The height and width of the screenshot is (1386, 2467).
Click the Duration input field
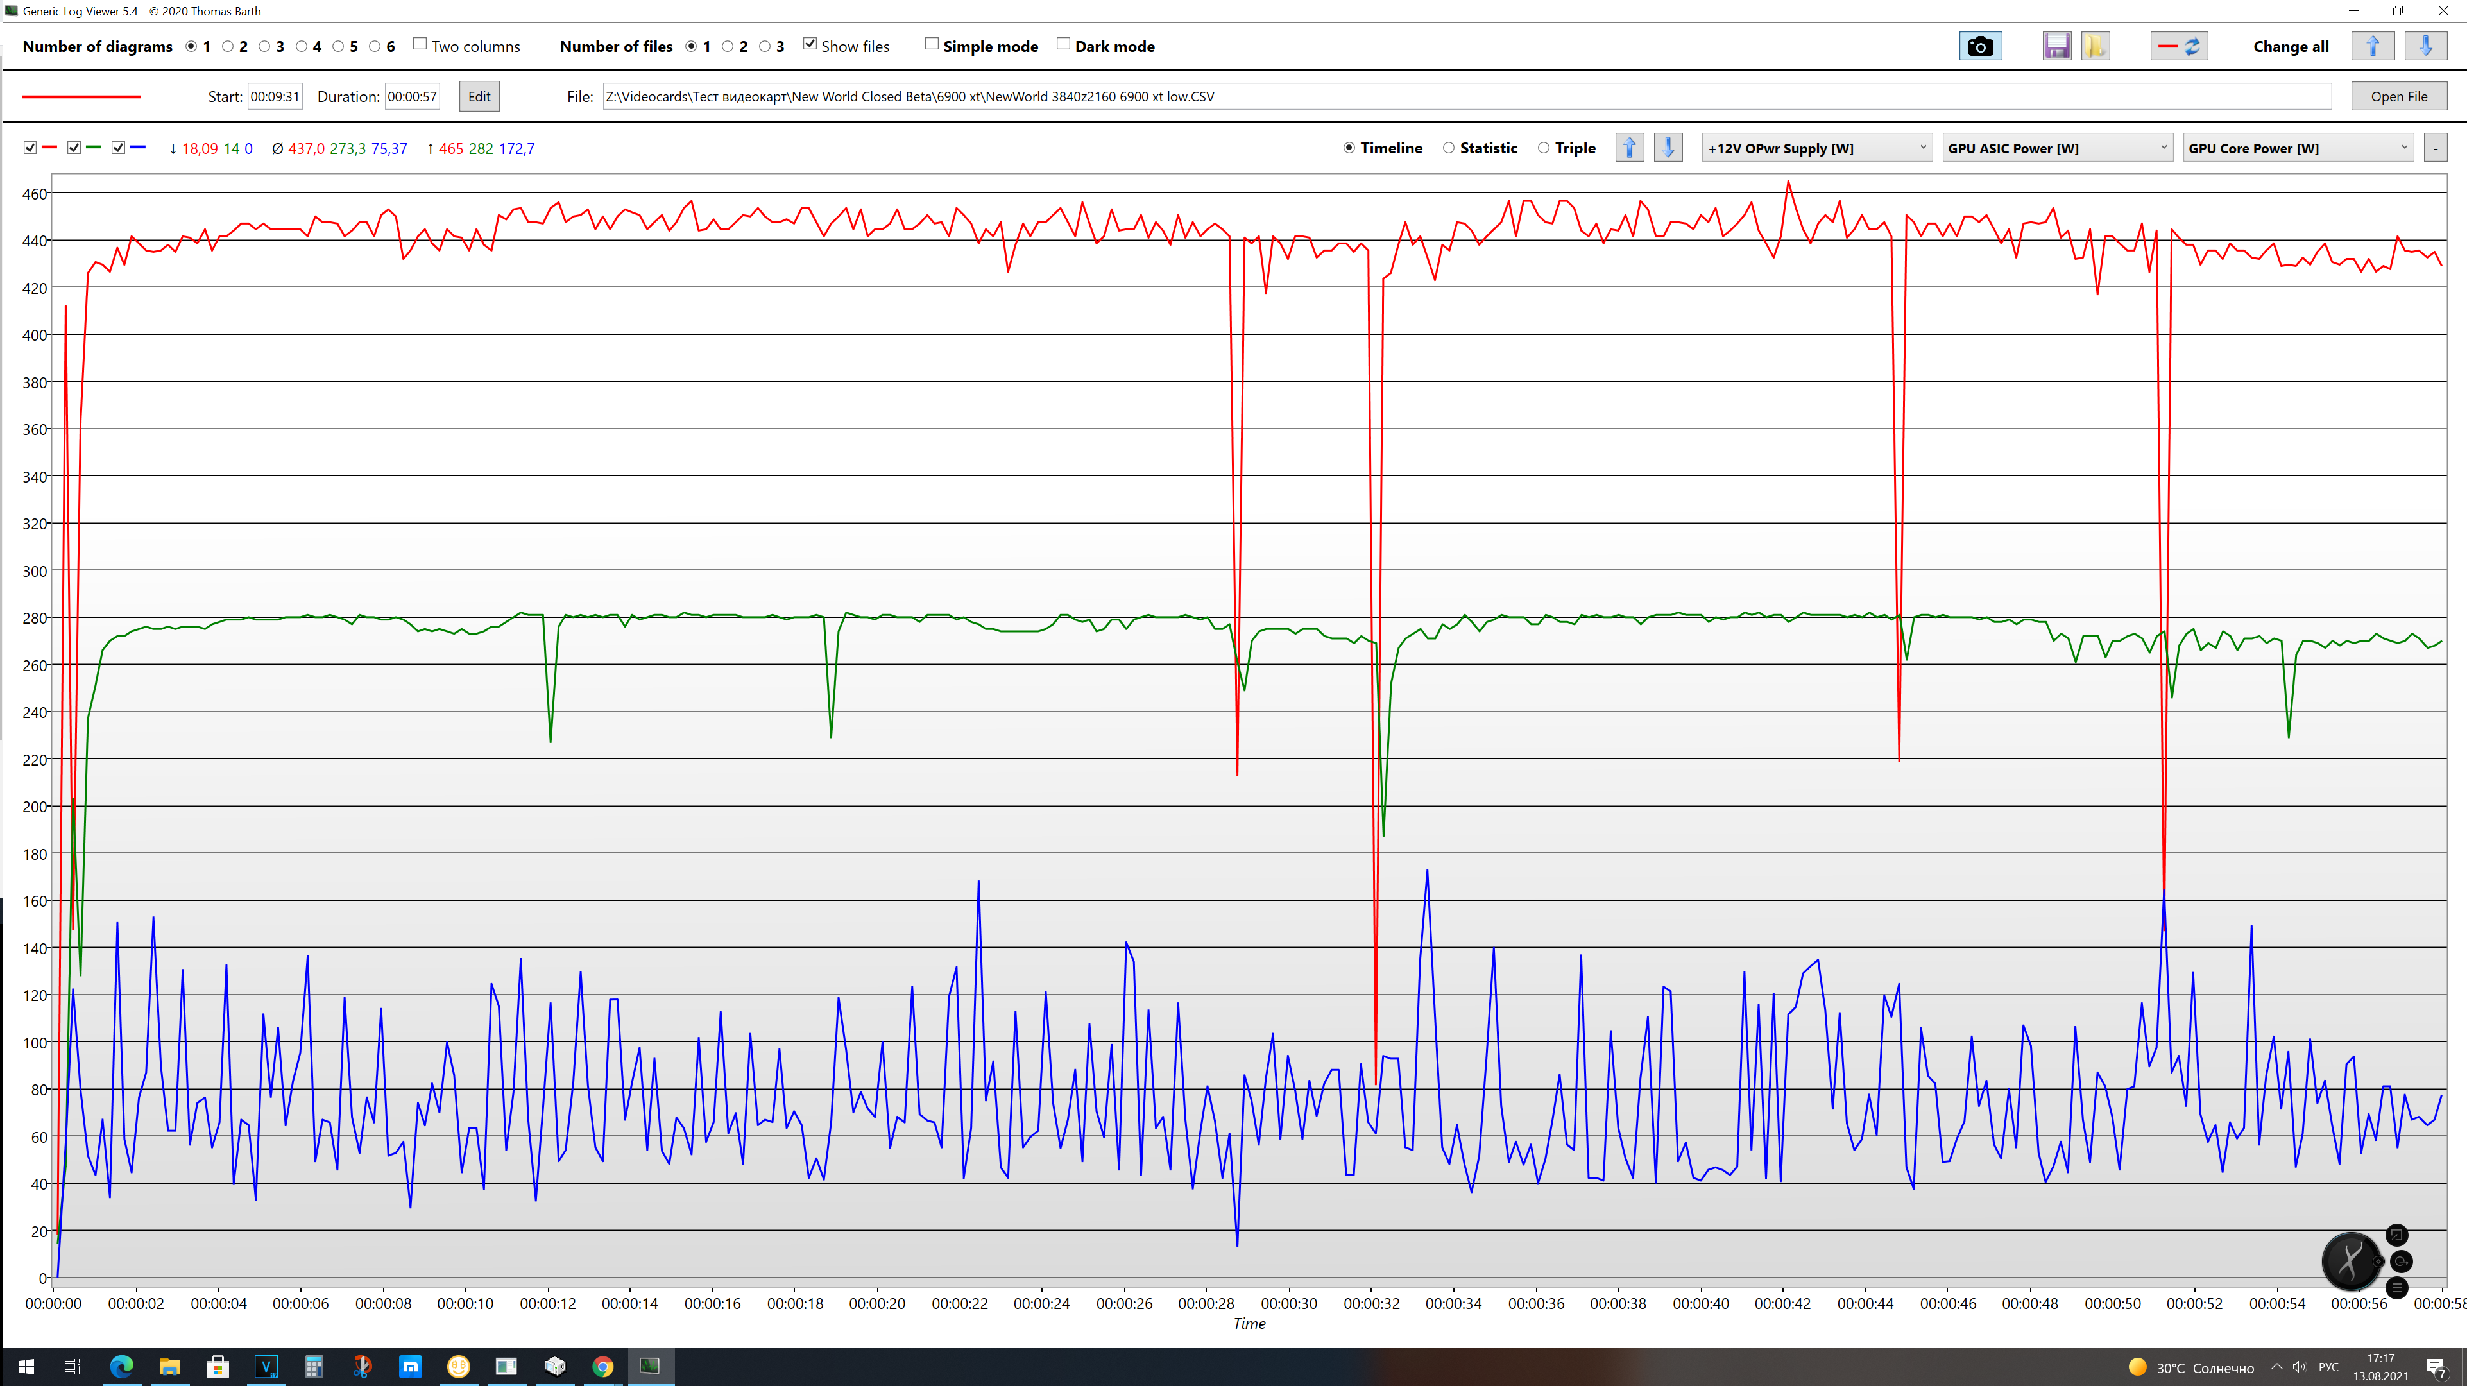coord(412,96)
